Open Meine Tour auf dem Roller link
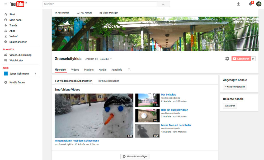This screenshot has width=264, height=160. coord(176,125)
